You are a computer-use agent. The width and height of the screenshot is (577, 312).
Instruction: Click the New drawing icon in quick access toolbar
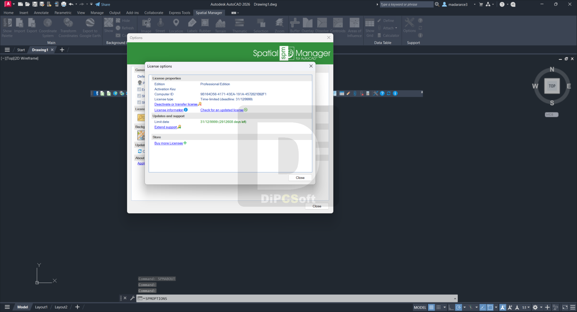(20, 4)
